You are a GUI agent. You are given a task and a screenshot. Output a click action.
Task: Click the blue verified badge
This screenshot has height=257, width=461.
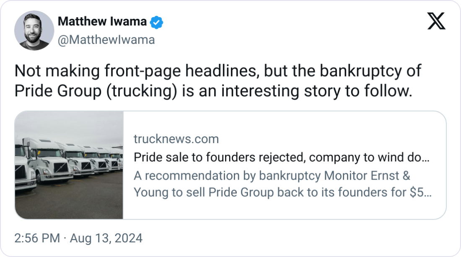[x=157, y=22]
